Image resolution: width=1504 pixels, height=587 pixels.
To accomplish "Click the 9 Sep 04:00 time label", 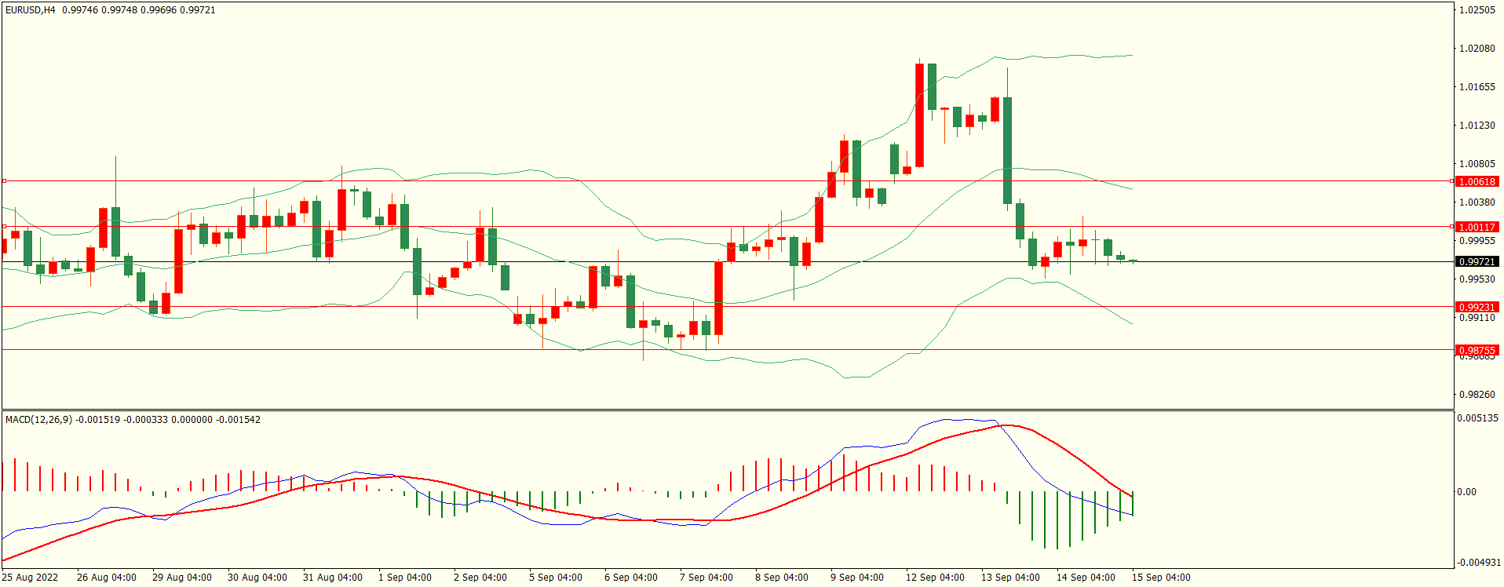I will pyautogui.click(x=856, y=578).
